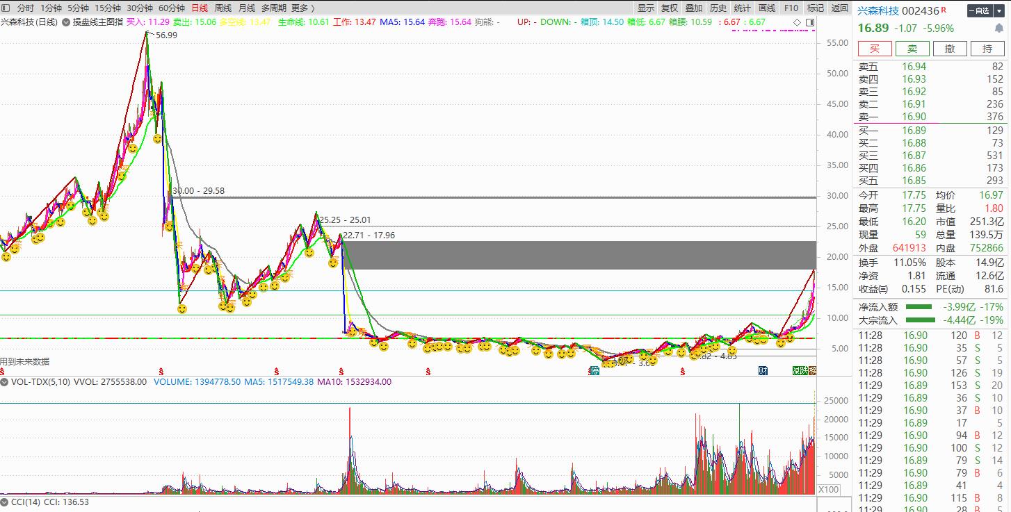Click the 净流入额 green bar
The width and height of the screenshot is (1011, 512).
pyautogui.click(x=919, y=306)
